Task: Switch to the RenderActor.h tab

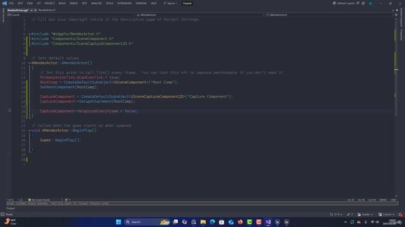Action: pyautogui.click(x=47, y=10)
